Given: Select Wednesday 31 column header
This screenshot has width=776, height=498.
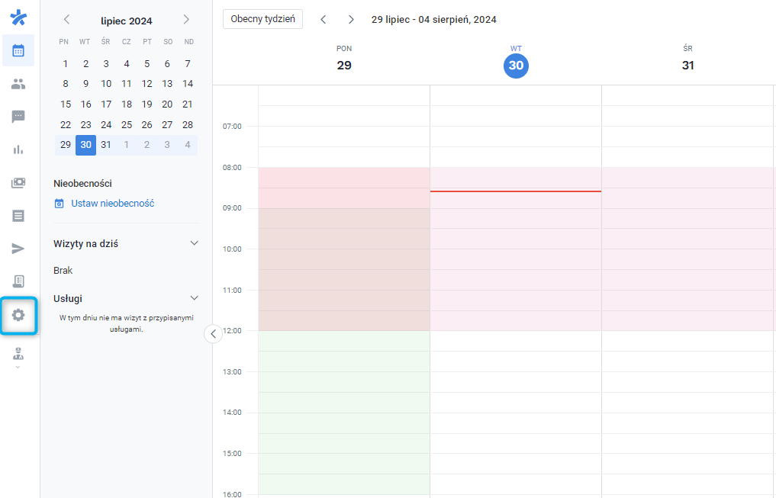Looking at the screenshot, I should pos(687,59).
